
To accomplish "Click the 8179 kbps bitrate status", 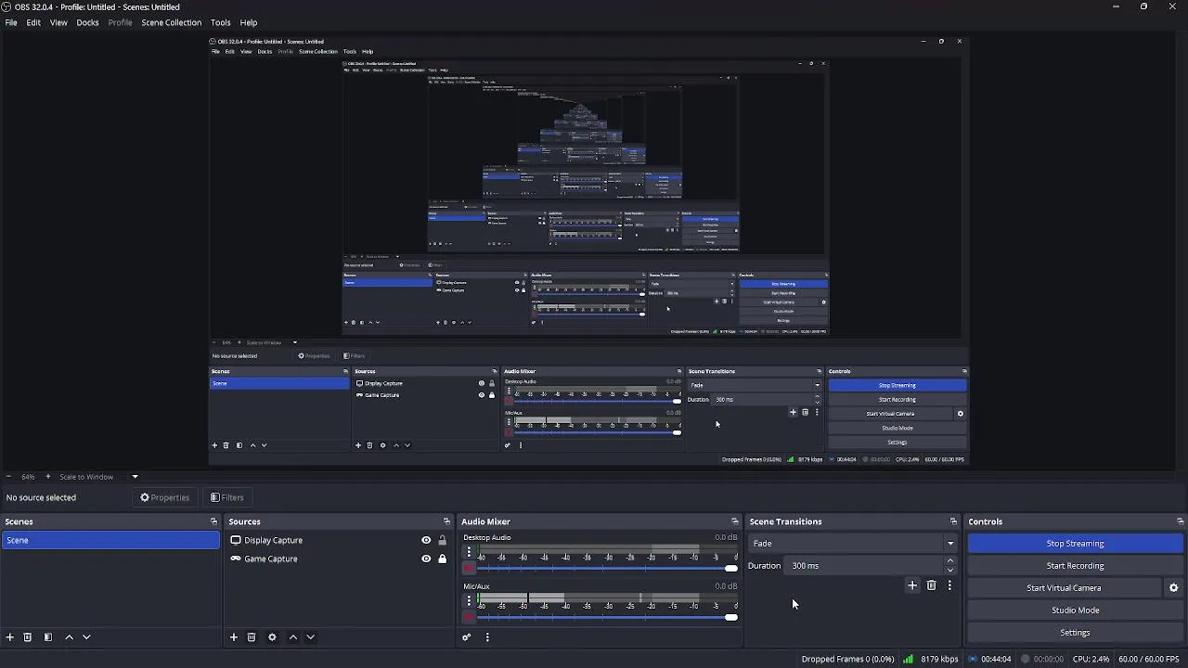I will tap(939, 660).
